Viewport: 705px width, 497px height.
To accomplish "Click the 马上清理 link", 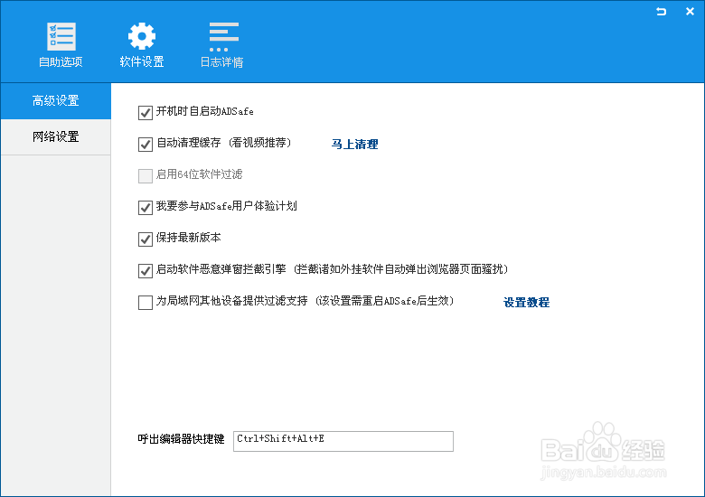I will (x=354, y=145).
